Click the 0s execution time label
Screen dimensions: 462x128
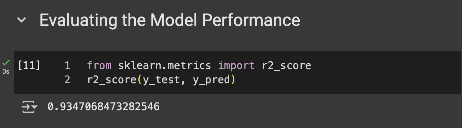(x=6, y=72)
